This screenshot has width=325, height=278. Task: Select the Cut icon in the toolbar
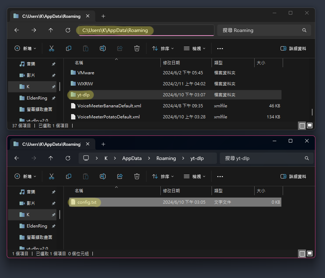(52, 48)
